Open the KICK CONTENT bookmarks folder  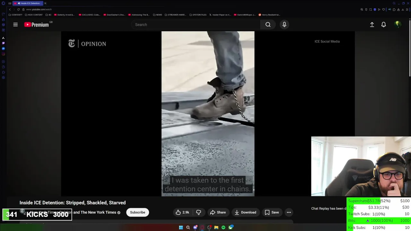click(x=34, y=15)
